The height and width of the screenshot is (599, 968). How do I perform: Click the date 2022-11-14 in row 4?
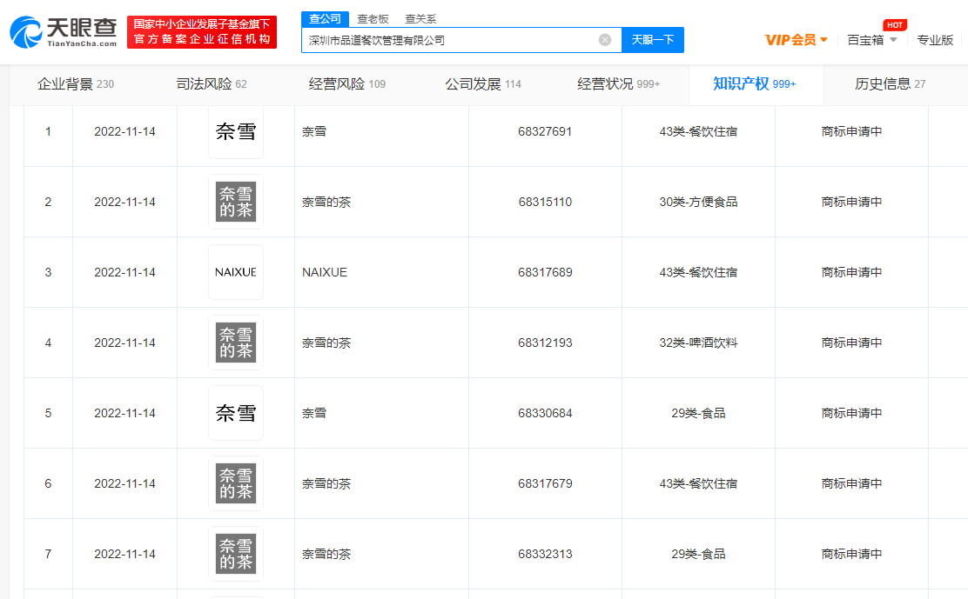tap(124, 343)
